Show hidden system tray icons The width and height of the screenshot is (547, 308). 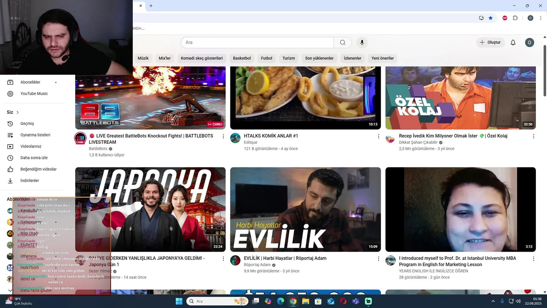493,301
